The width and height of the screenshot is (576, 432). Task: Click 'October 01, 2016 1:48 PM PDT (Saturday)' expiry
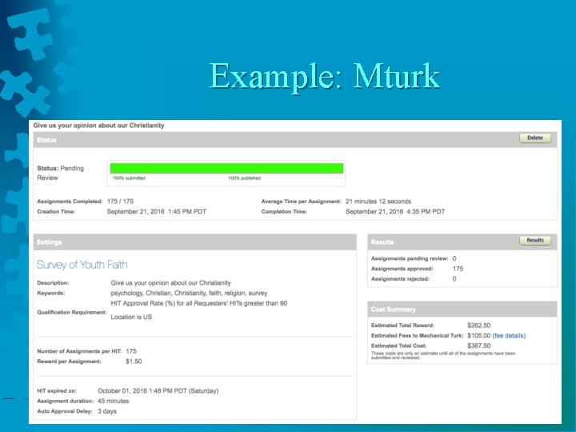coord(158,391)
